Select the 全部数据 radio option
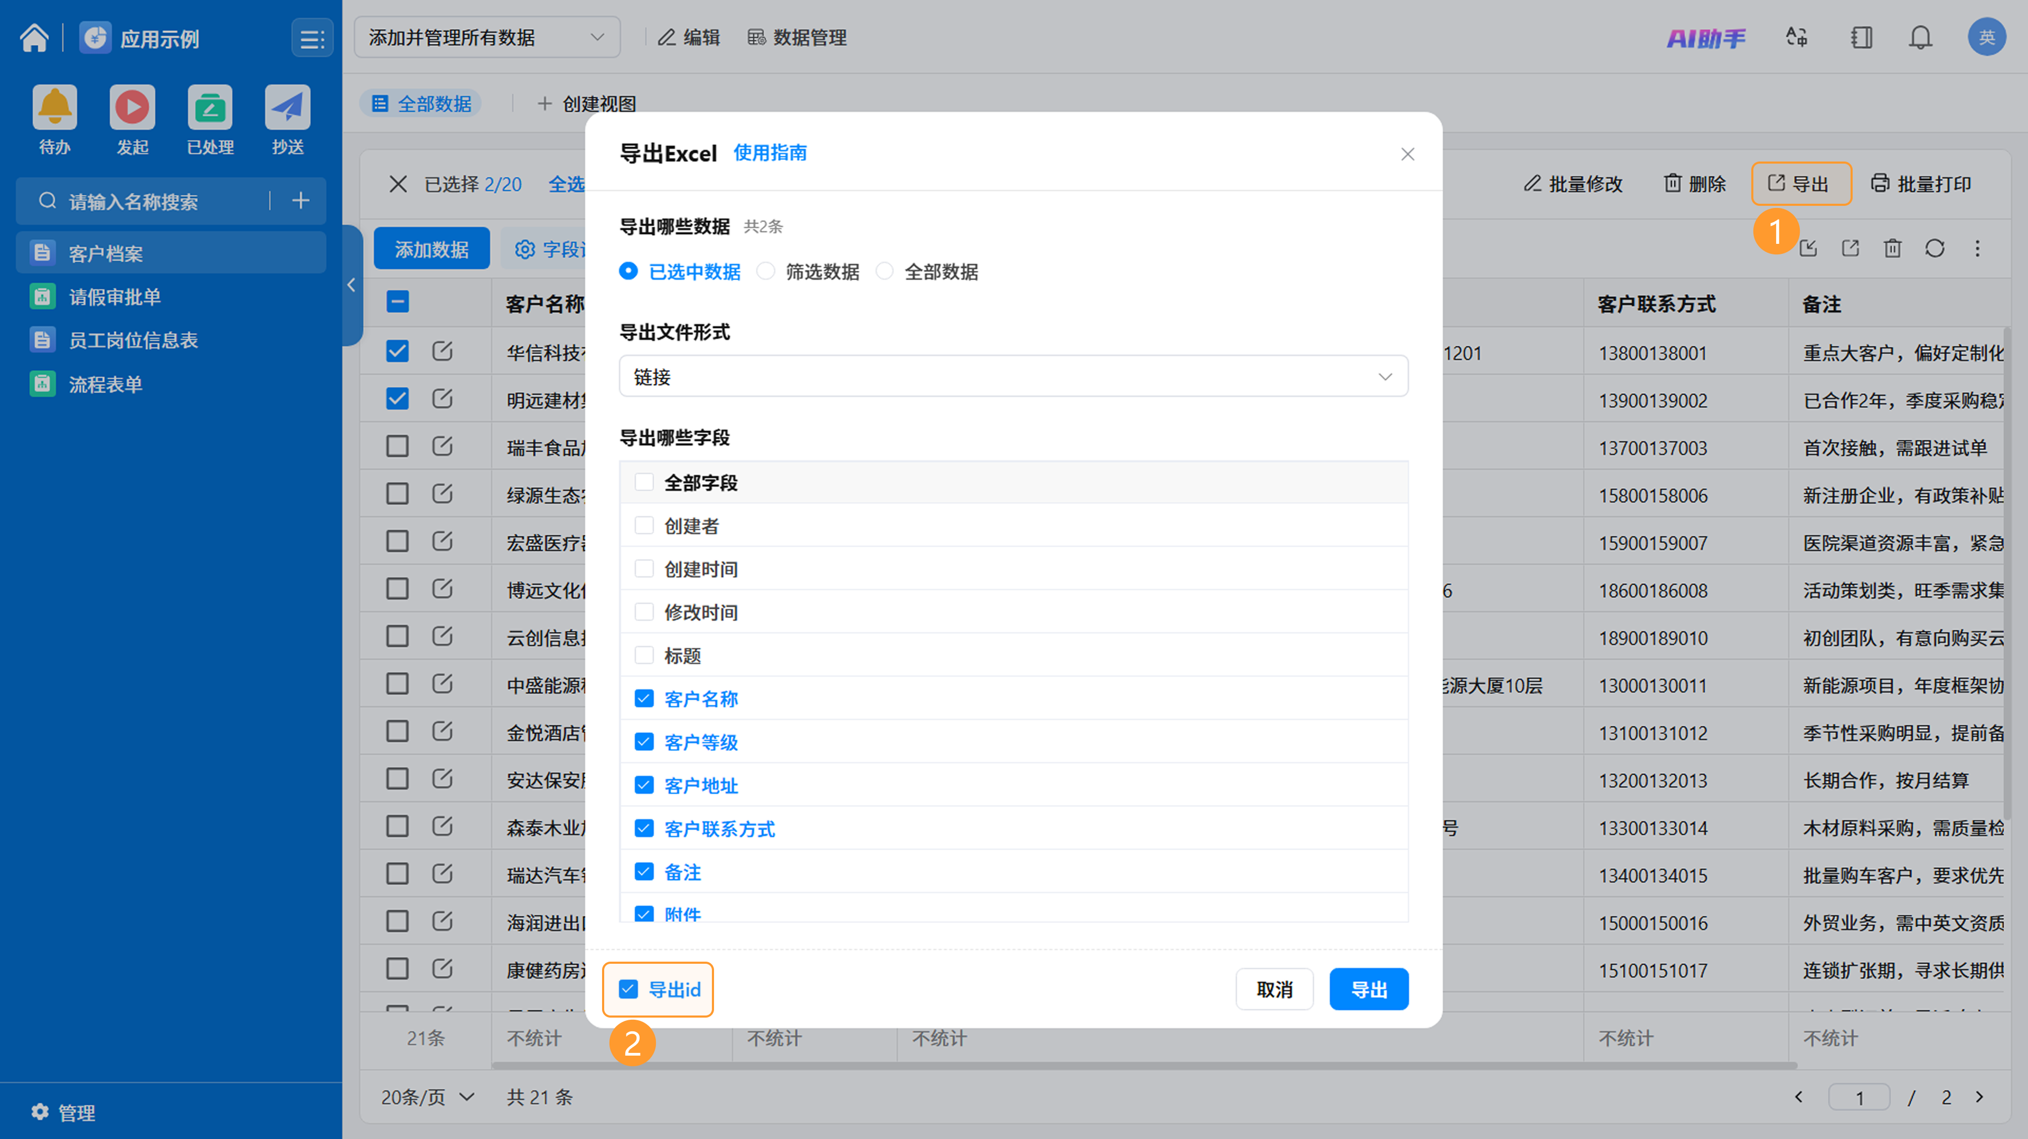2028x1139 pixels. coord(885,271)
